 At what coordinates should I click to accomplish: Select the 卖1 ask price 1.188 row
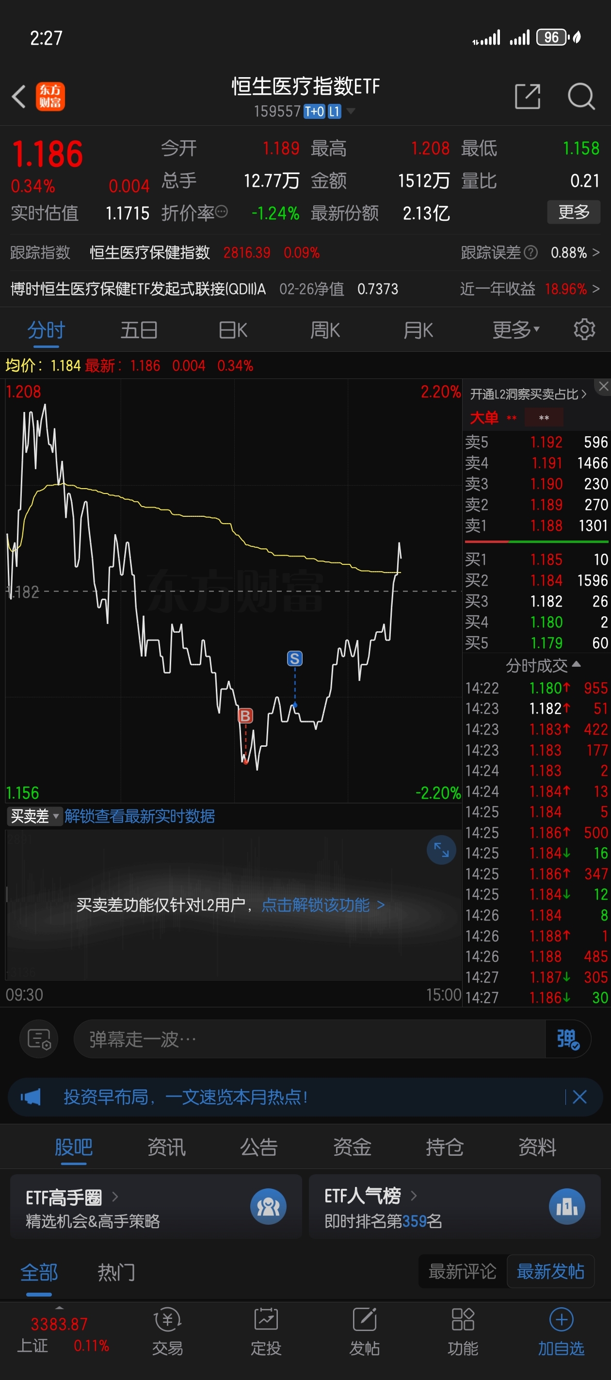[x=536, y=526]
